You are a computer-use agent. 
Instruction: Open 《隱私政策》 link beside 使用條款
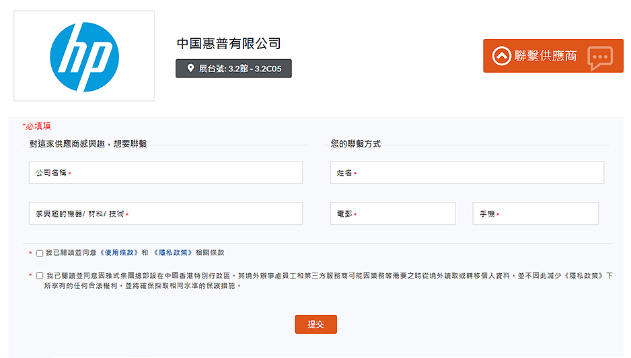click(x=172, y=253)
